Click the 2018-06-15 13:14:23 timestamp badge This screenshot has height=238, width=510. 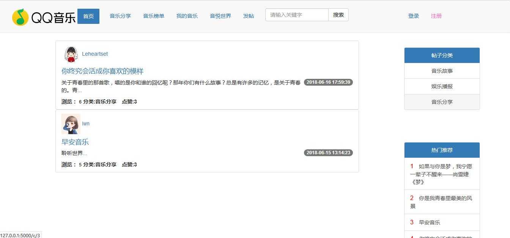pyautogui.click(x=328, y=153)
